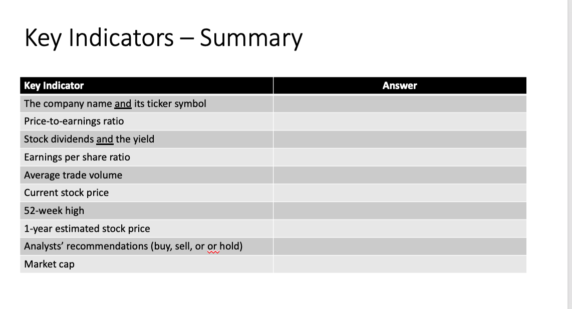Click answer field for company name row

tap(400, 103)
